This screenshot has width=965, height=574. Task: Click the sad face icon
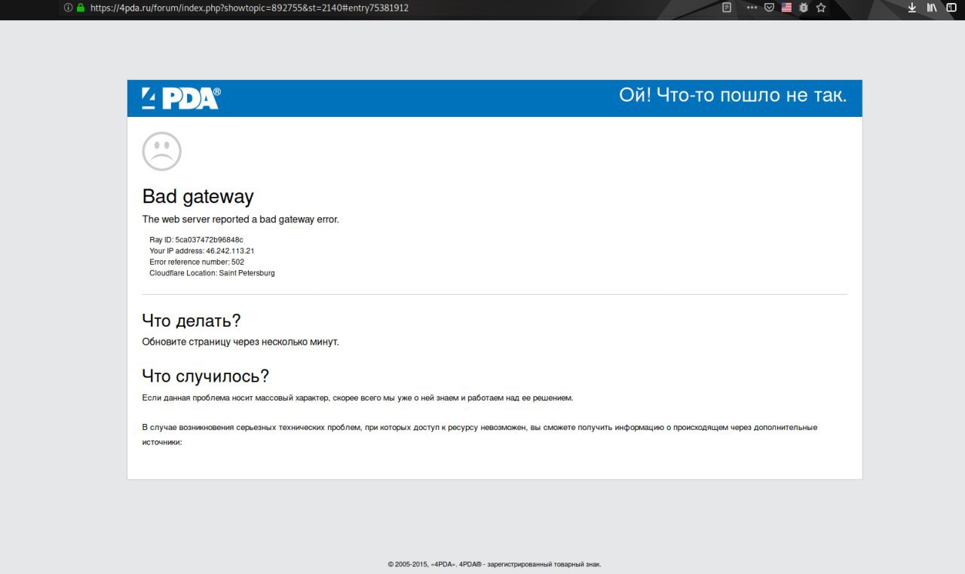click(161, 151)
